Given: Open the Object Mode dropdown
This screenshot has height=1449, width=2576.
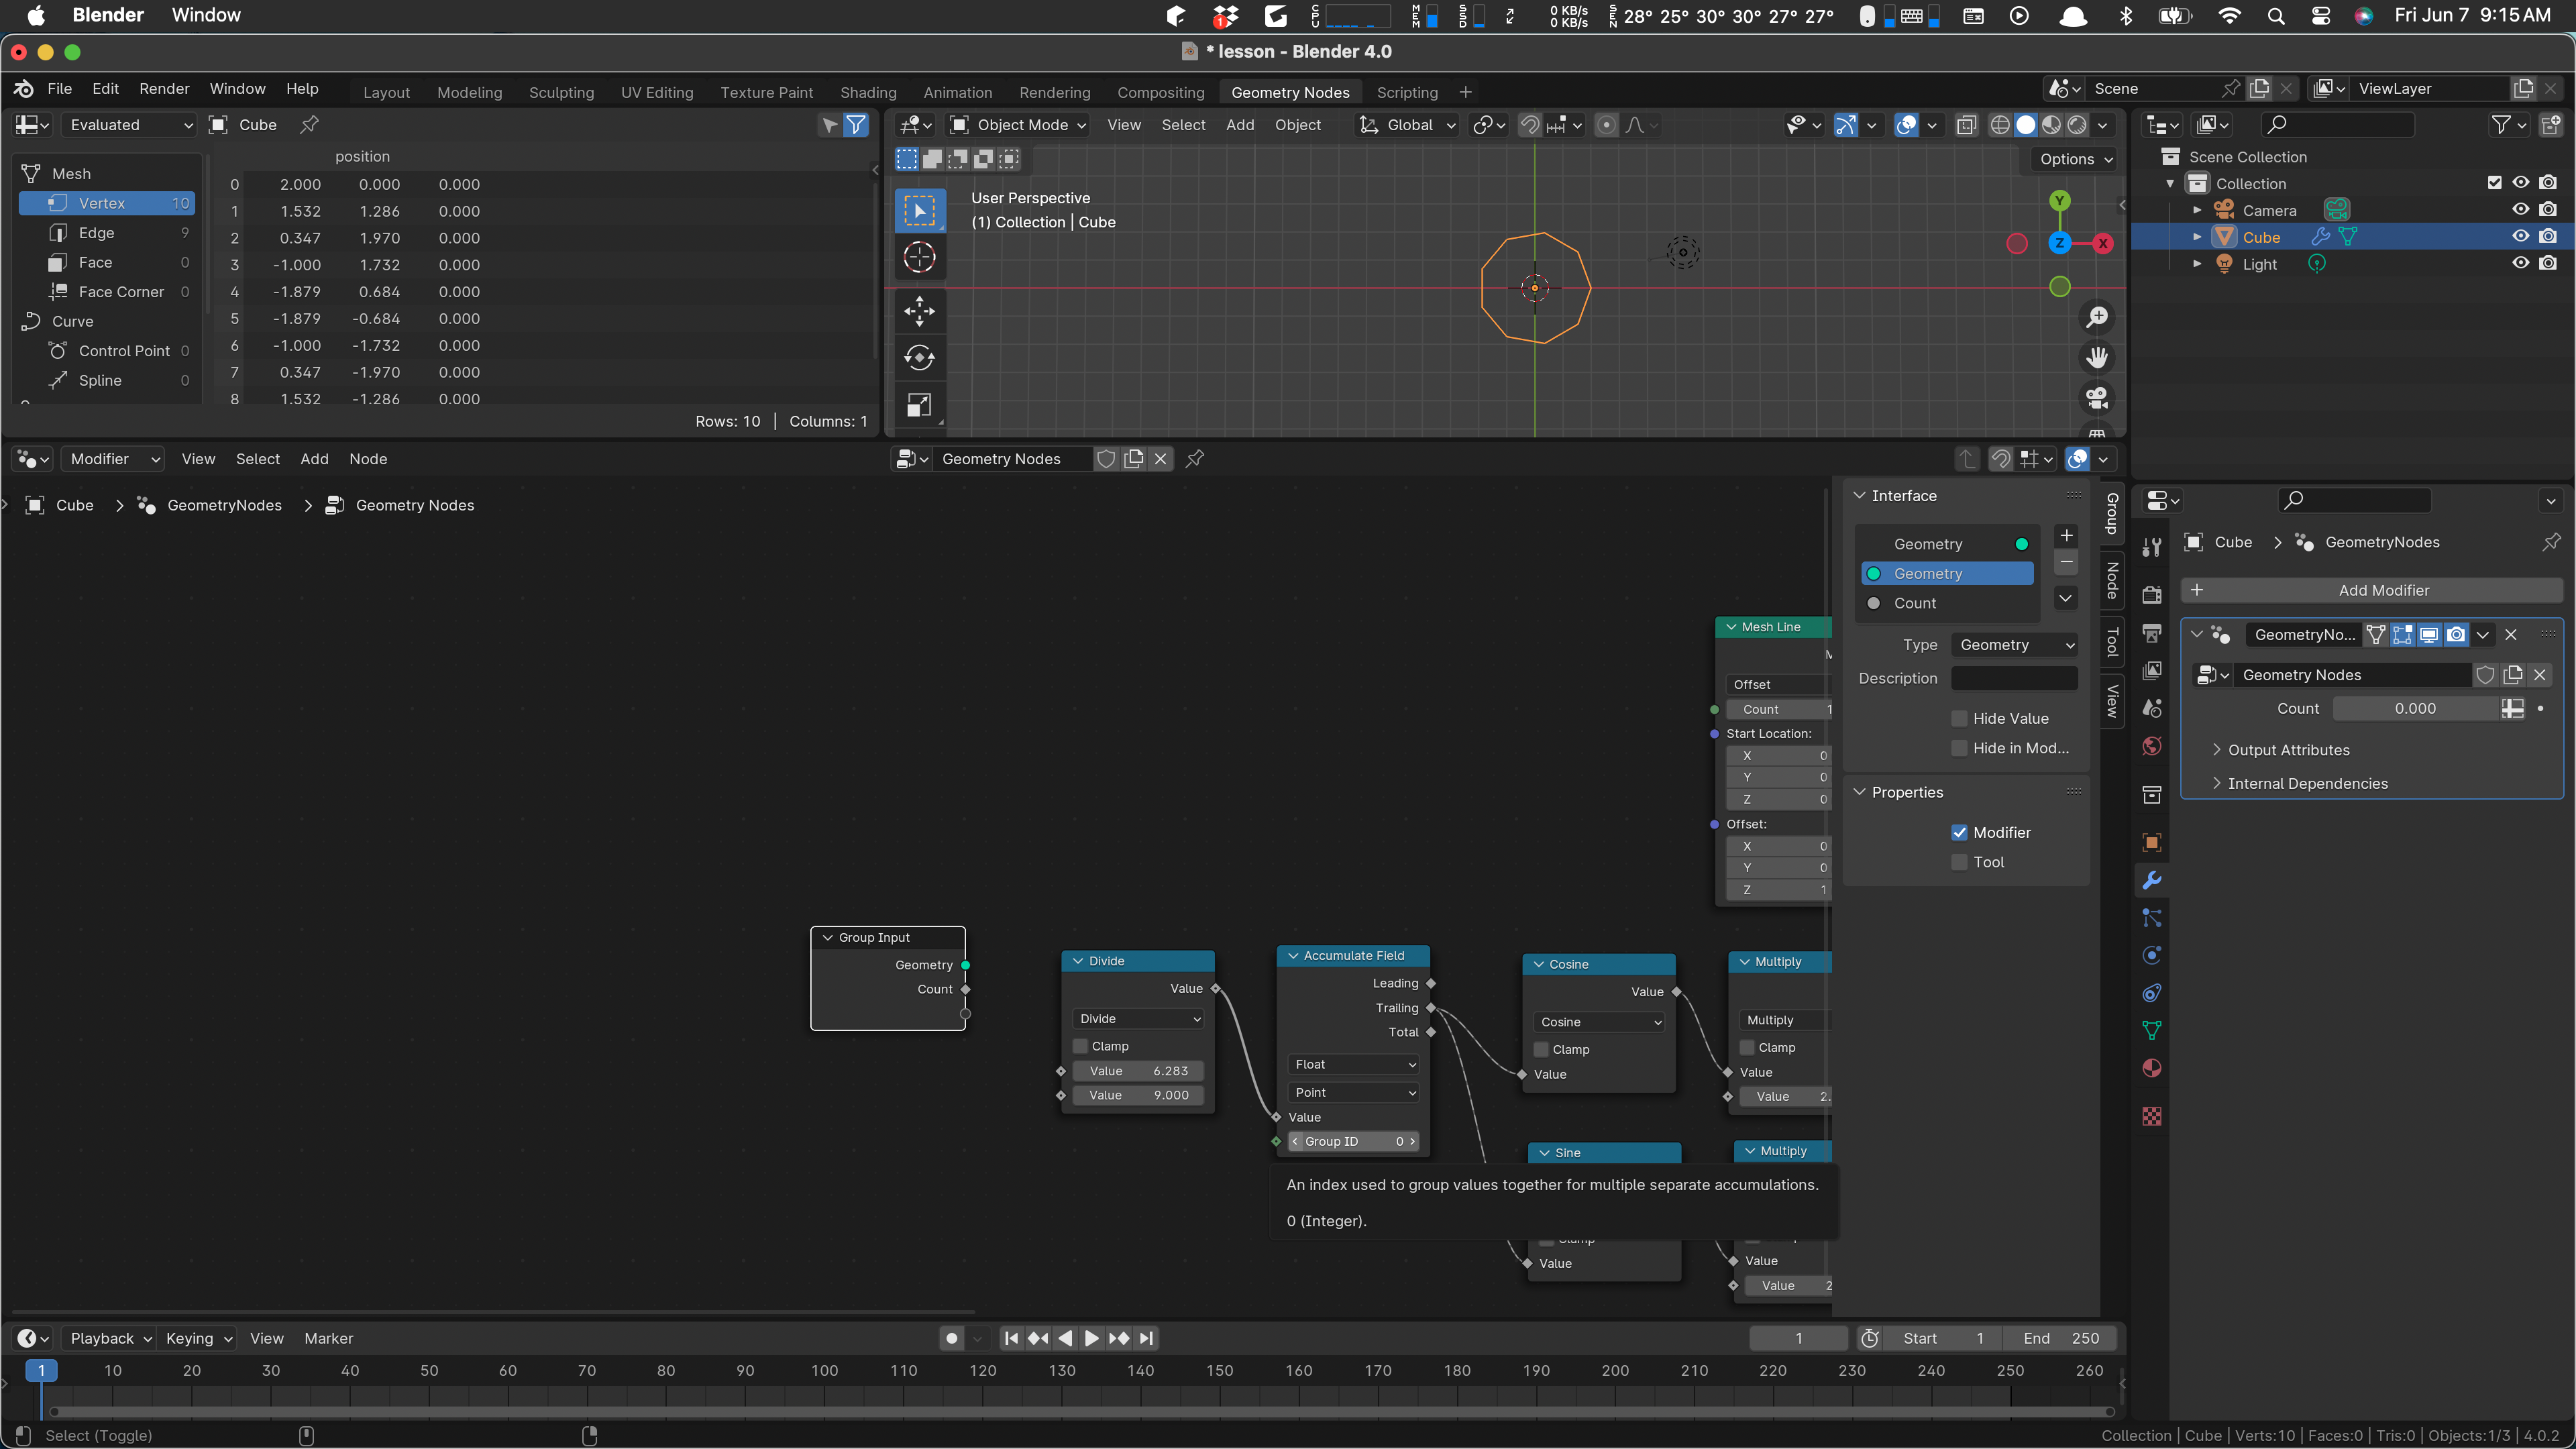Looking at the screenshot, I should (1018, 125).
